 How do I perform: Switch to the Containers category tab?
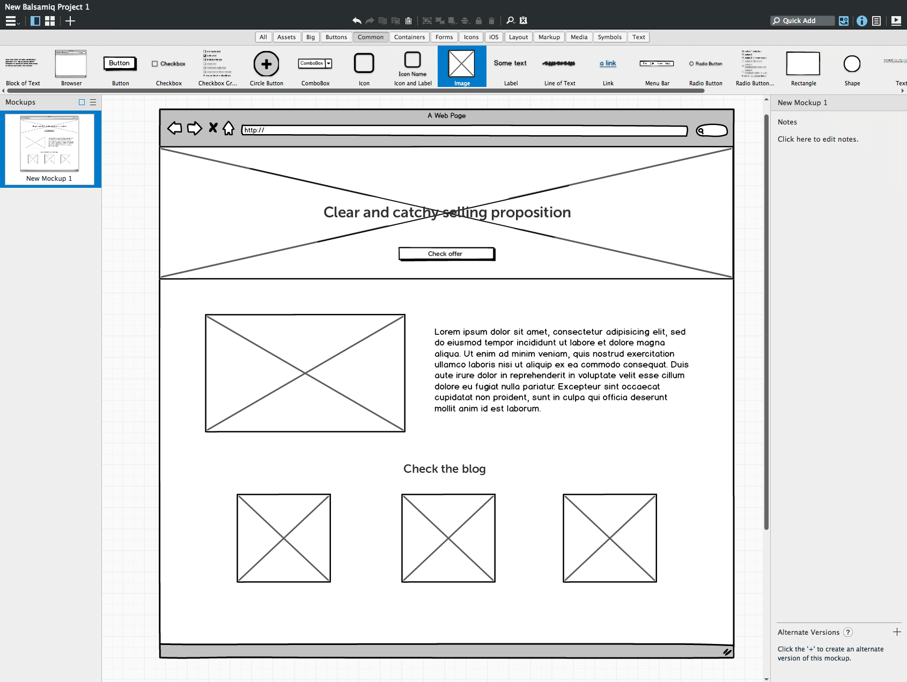pyautogui.click(x=409, y=36)
